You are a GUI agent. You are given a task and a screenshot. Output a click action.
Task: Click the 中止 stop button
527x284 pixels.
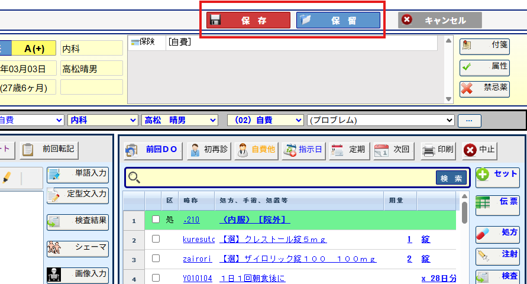tap(478, 150)
